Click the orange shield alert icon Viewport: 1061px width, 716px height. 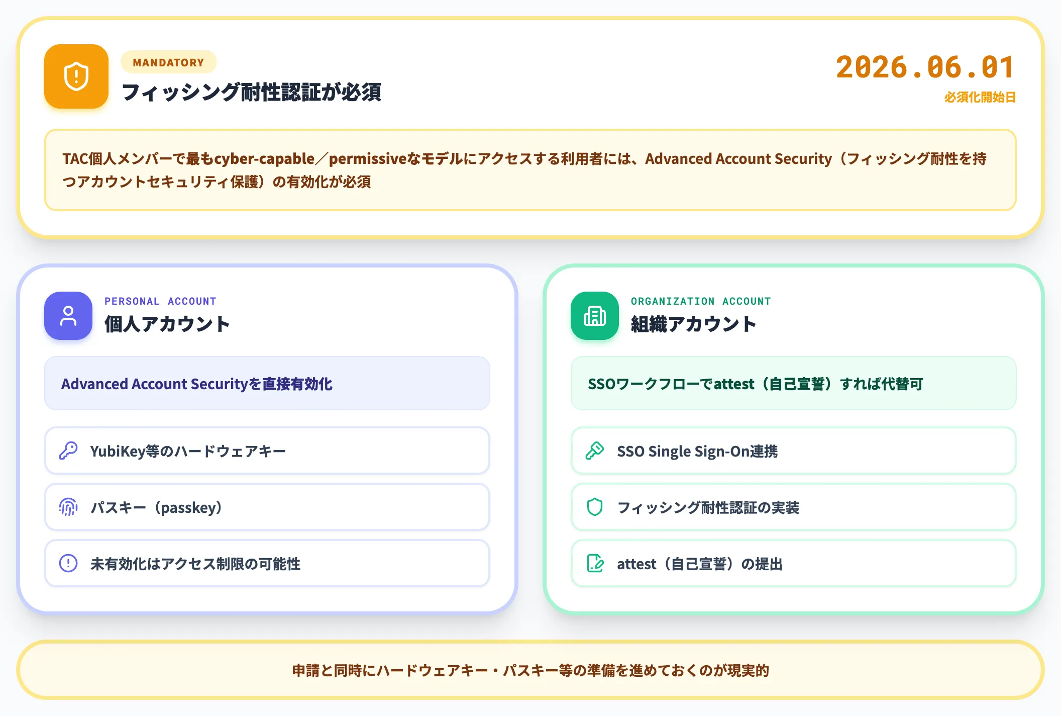coord(76,76)
